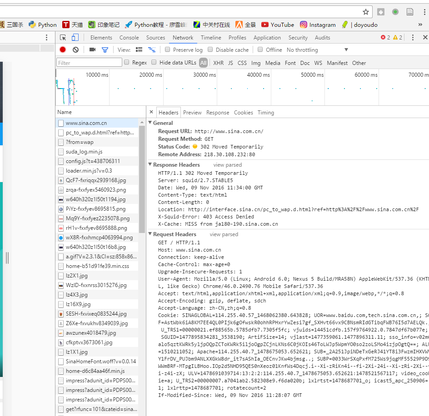
Task: Click the inspect element picker icon
Action: 63,38
